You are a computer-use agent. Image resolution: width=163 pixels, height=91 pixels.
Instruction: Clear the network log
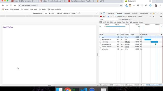[104, 16]
